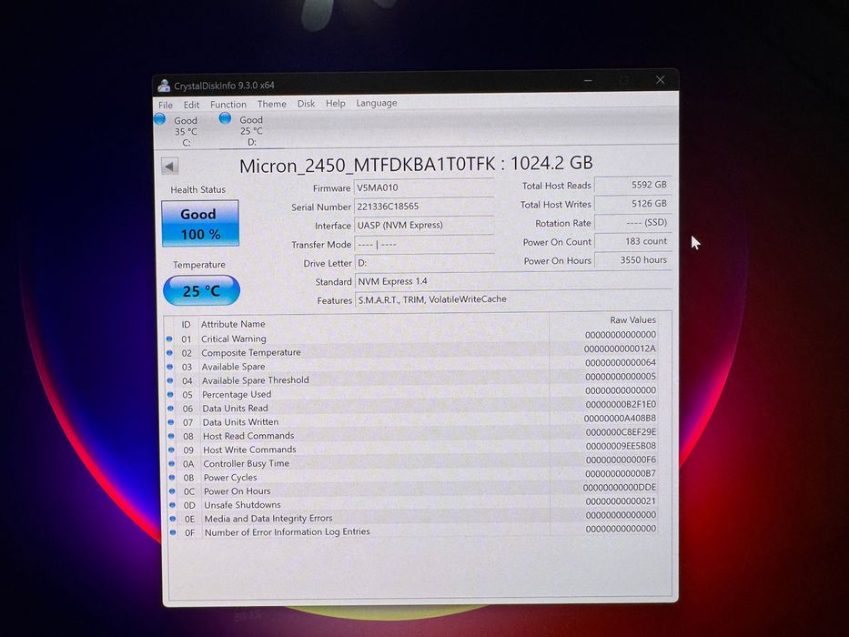Select the Host Read Commands row

411,434
